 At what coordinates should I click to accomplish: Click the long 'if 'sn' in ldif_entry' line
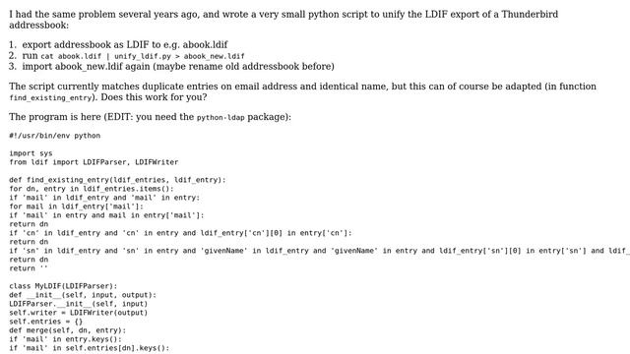pyautogui.click(x=319, y=251)
